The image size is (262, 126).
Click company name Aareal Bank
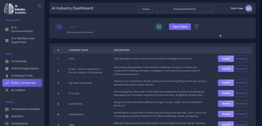point(76,114)
